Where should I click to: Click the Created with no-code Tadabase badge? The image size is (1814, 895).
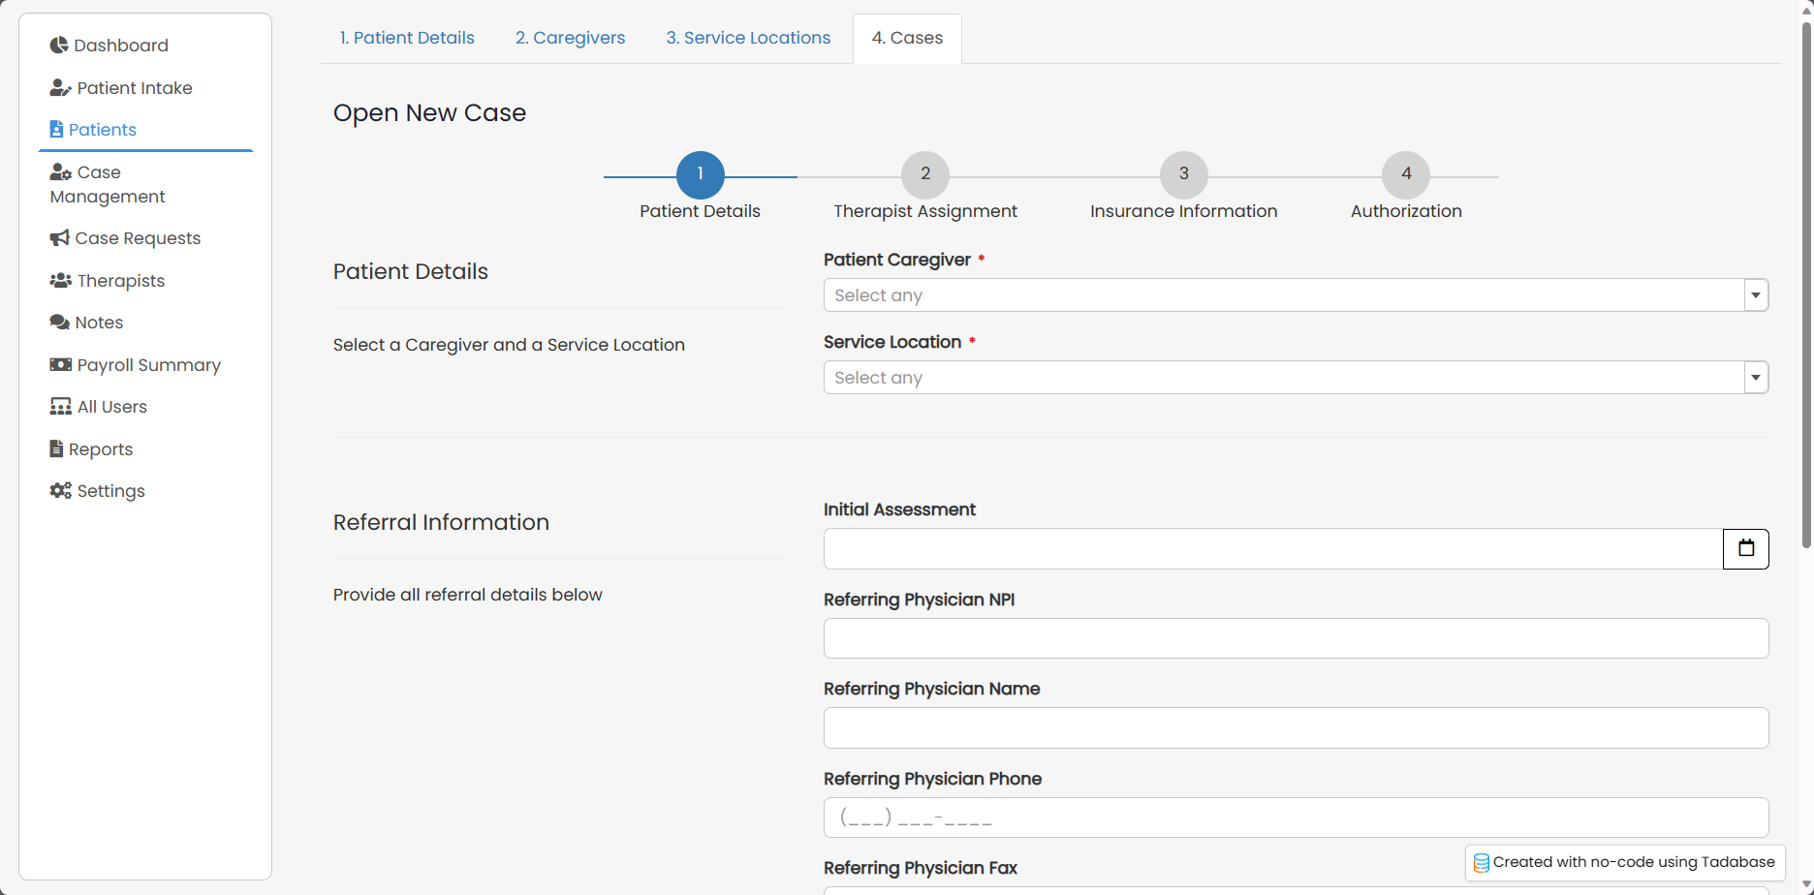[x=1625, y=862]
